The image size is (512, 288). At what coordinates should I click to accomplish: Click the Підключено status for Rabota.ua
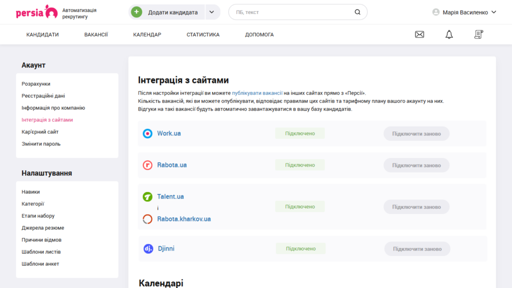[300, 165]
